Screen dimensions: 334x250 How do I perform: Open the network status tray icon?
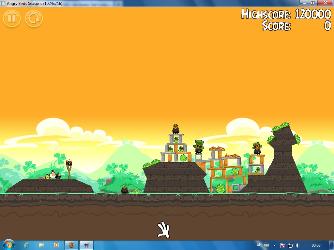click(290, 245)
